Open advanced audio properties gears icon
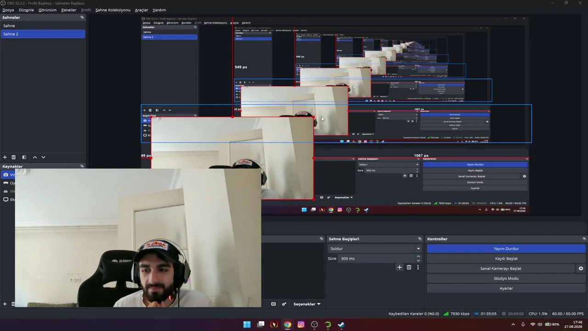This screenshot has width=588, height=331. (x=284, y=304)
